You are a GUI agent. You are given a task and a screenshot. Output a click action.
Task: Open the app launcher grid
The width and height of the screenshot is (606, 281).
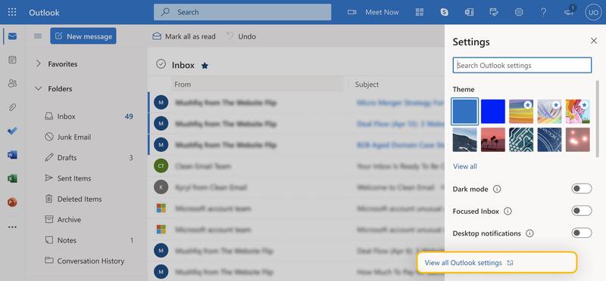click(x=12, y=12)
